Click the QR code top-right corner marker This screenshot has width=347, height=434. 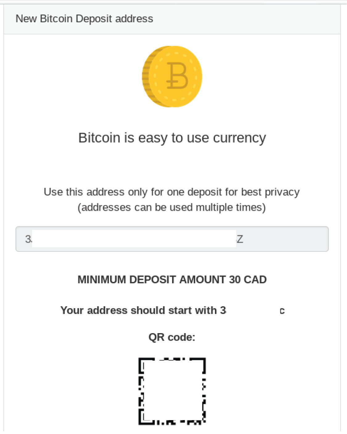pos(198,365)
